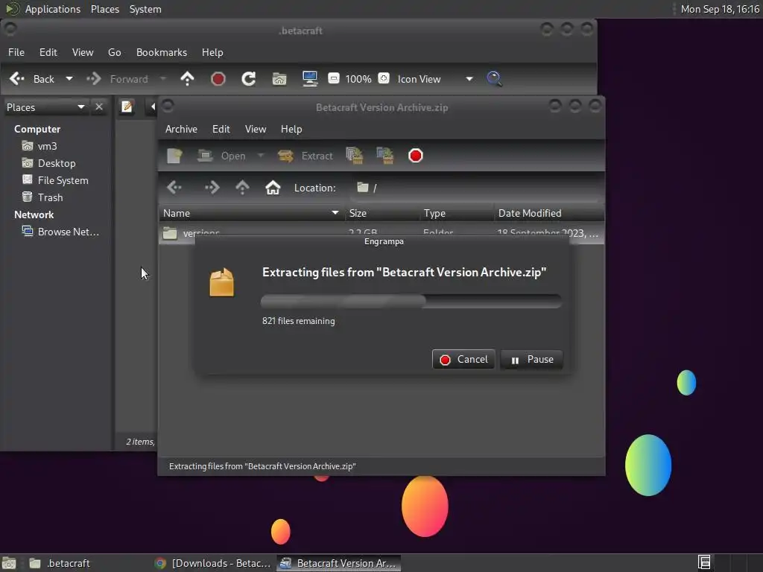
Task: Open the Archive menu in Engrampa
Action: point(181,129)
